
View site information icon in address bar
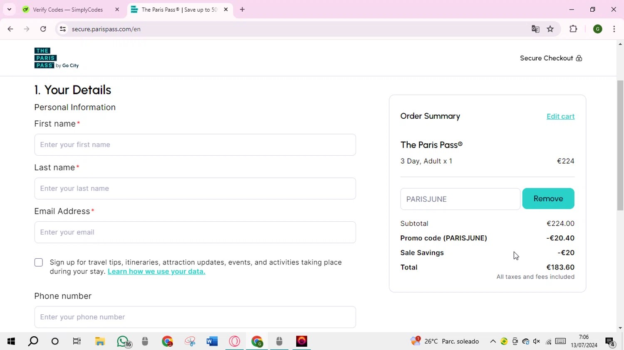click(63, 29)
